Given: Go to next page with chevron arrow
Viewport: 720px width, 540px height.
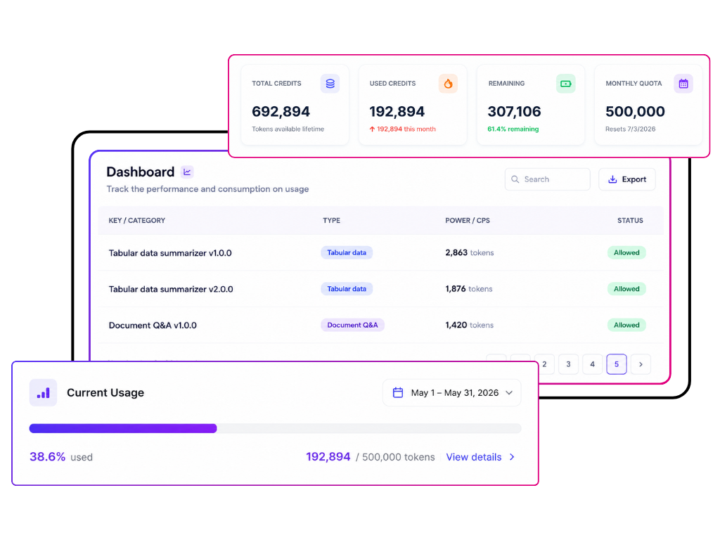Looking at the screenshot, I should click(x=641, y=364).
